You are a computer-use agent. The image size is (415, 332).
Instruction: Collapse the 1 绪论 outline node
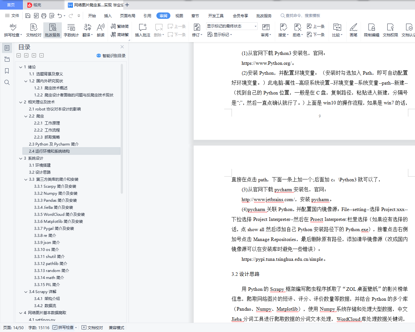click(21, 67)
